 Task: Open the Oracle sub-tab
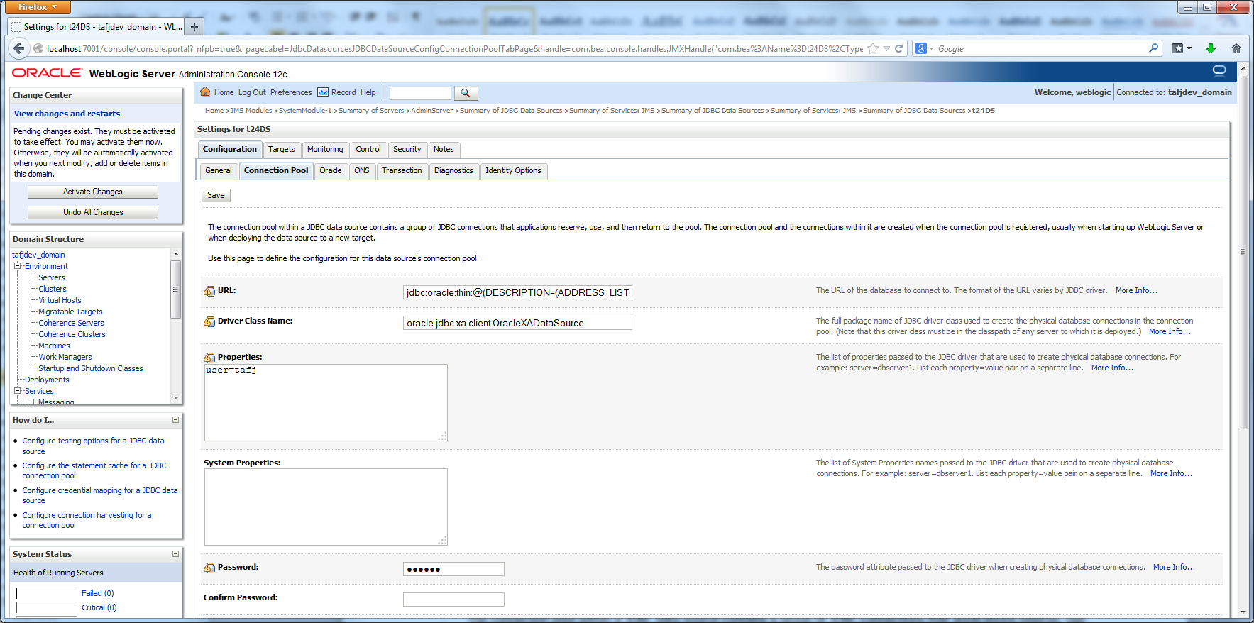click(331, 170)
